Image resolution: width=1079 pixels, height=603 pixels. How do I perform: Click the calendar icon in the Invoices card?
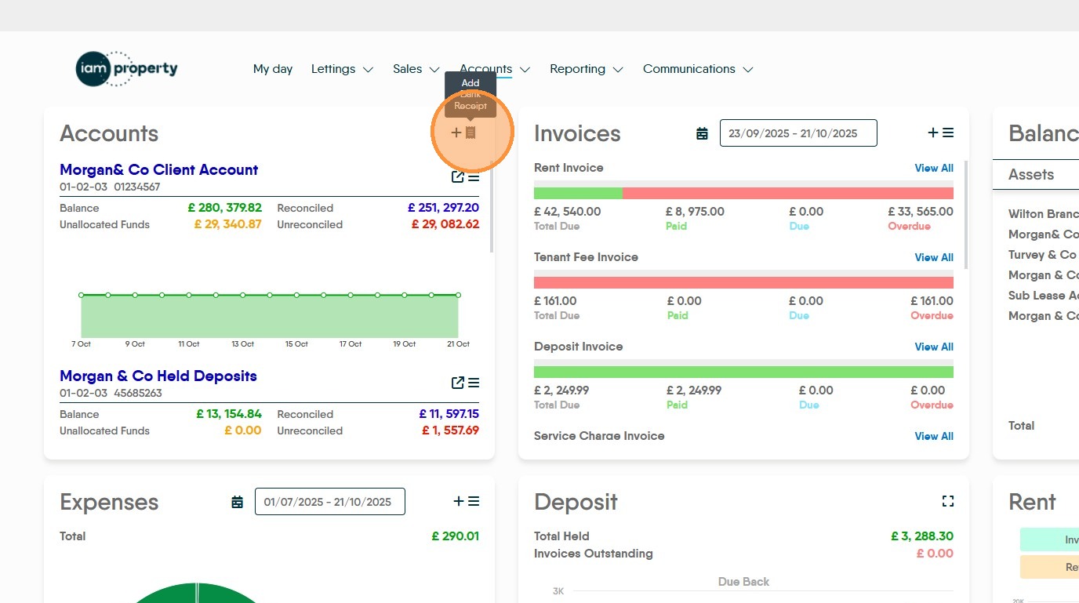(x=702, y=133)
